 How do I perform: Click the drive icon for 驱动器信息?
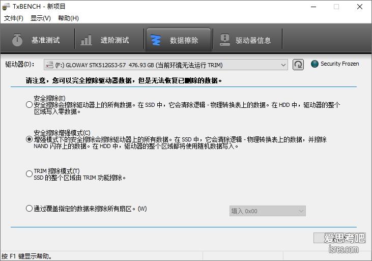click(224, 40)
